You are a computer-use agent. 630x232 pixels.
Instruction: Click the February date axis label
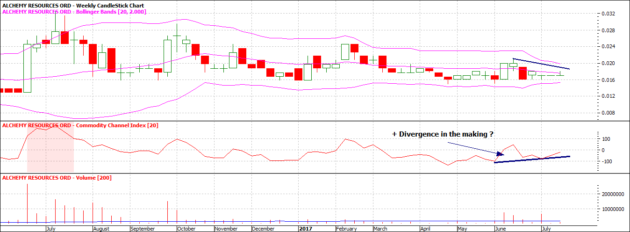click(x=346, y=229)
